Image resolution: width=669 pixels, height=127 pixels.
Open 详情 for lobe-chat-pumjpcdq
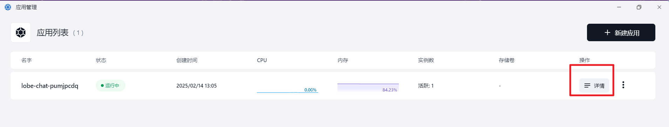pos(594,85)
